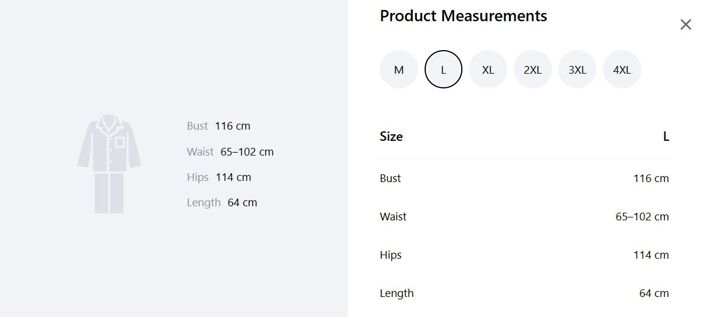Click the Size row label
The height and width of the screenshot is (317, 701).
coord(391,137)
